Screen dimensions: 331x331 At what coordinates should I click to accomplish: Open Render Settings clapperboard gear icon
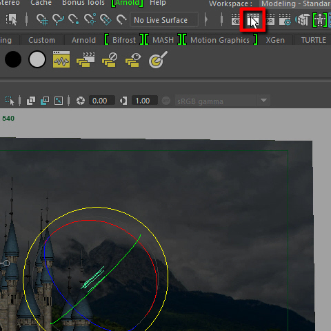[285, 20]
